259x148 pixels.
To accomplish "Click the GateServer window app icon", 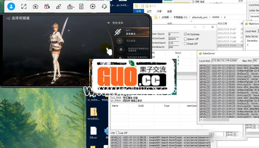I will pos(200,53).
